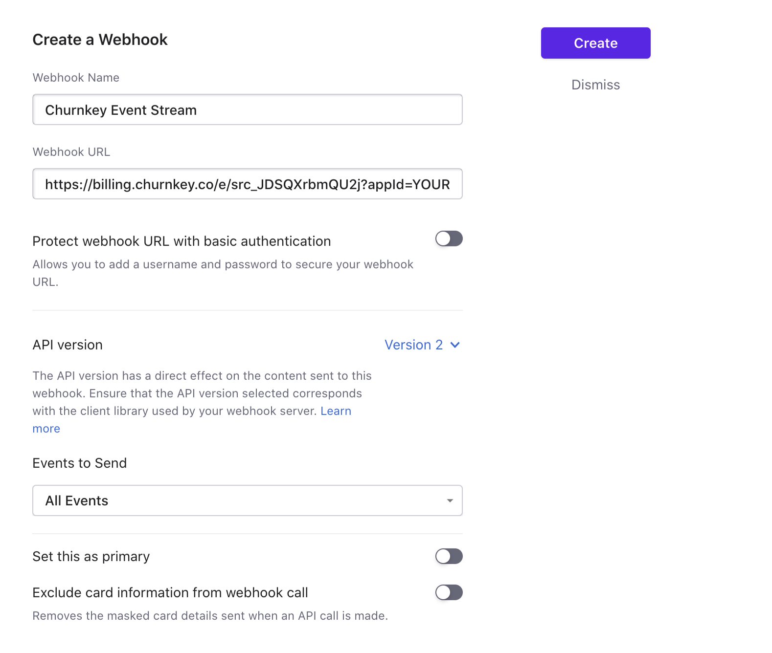The height and width of the screenshot is (653, 772).
Task: Click the Exclude card information label text
Action: 170,593
